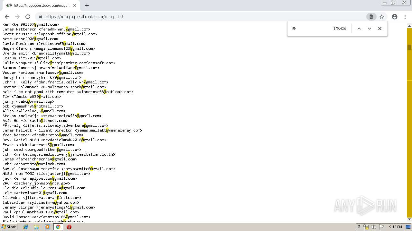
Task: Close the muguguestbook tab
Action: (75, 5)
